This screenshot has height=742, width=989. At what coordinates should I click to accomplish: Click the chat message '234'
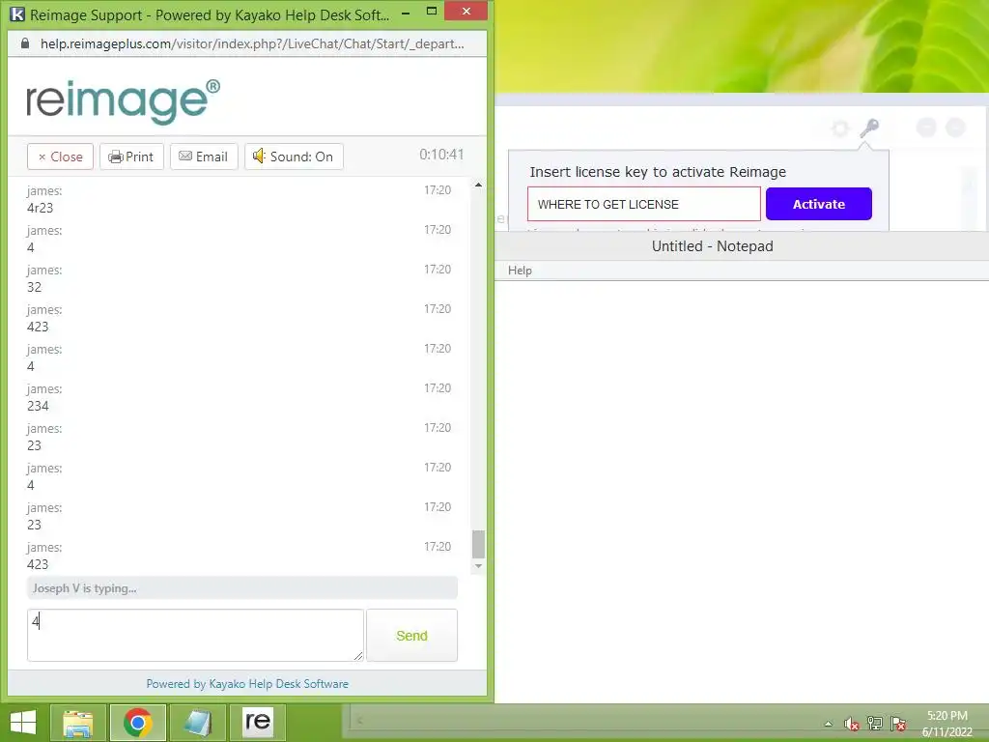[x=38, y=406]
